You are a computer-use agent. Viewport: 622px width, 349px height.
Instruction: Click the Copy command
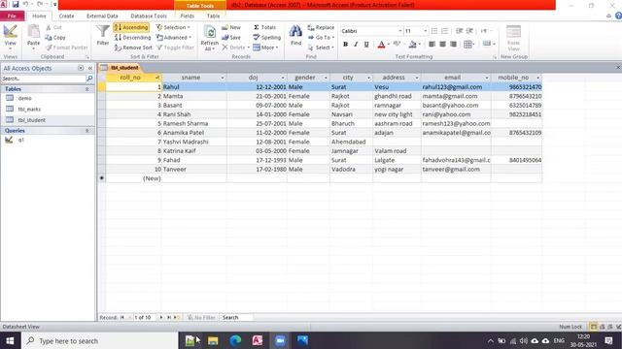pos(55,37)
